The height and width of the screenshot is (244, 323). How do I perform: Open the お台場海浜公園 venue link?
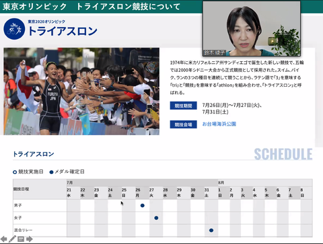click(219, 124)
